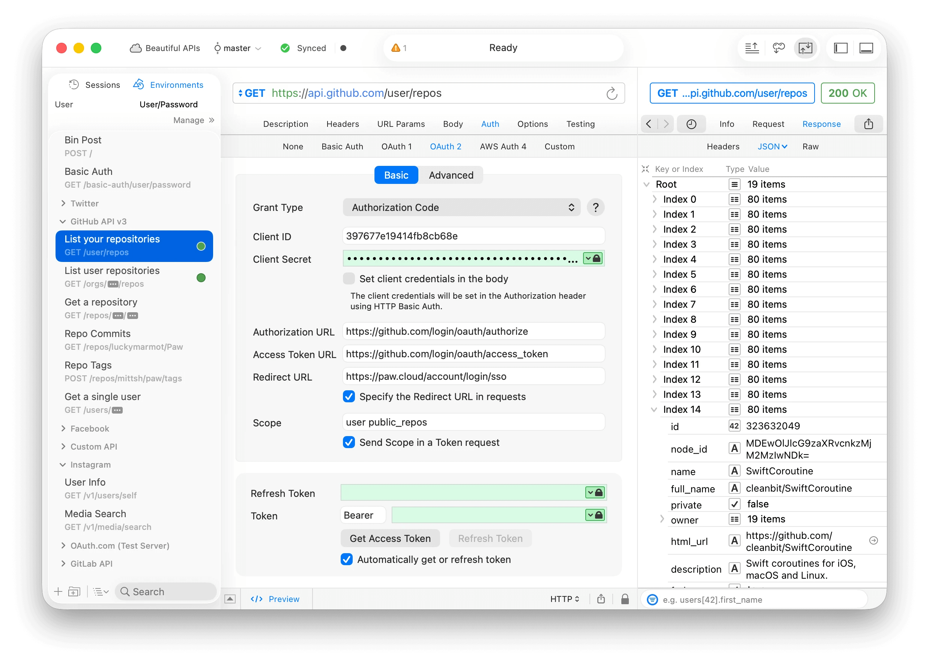Click the warning triangle indicator
This screenshot has height=665, width=929.
coord(395,48)
